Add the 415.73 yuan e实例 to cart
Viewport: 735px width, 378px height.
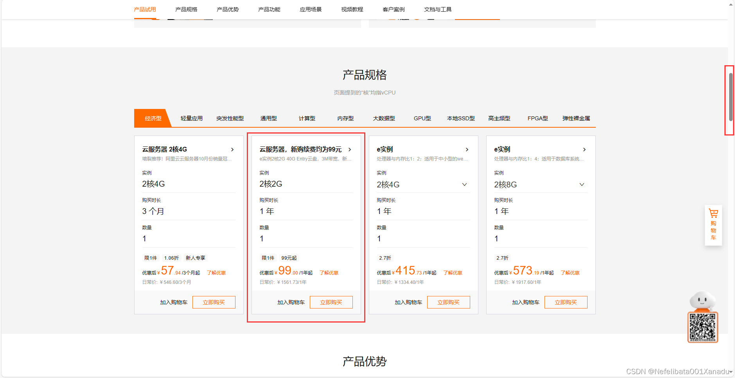pyautogui.click(x=408, y=302)
